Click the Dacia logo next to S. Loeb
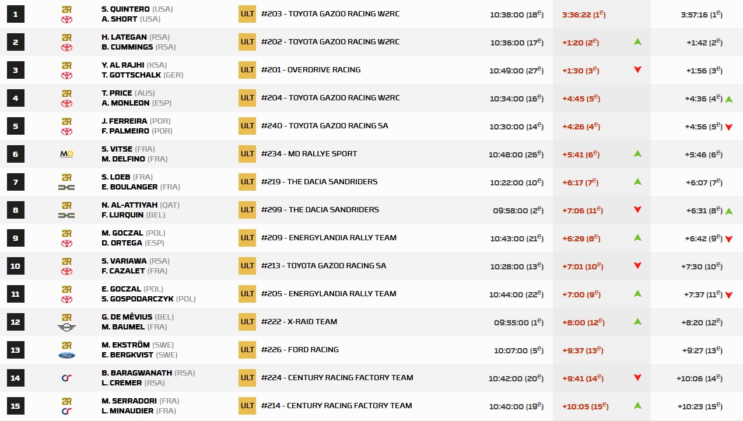Image resolution: width=743 pixels, height=421 pixels. tap(66, 187)
